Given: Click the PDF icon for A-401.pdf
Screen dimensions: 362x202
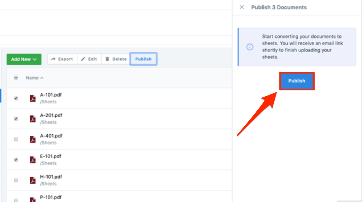Looking at the screenshot, I should pos(33,139).
